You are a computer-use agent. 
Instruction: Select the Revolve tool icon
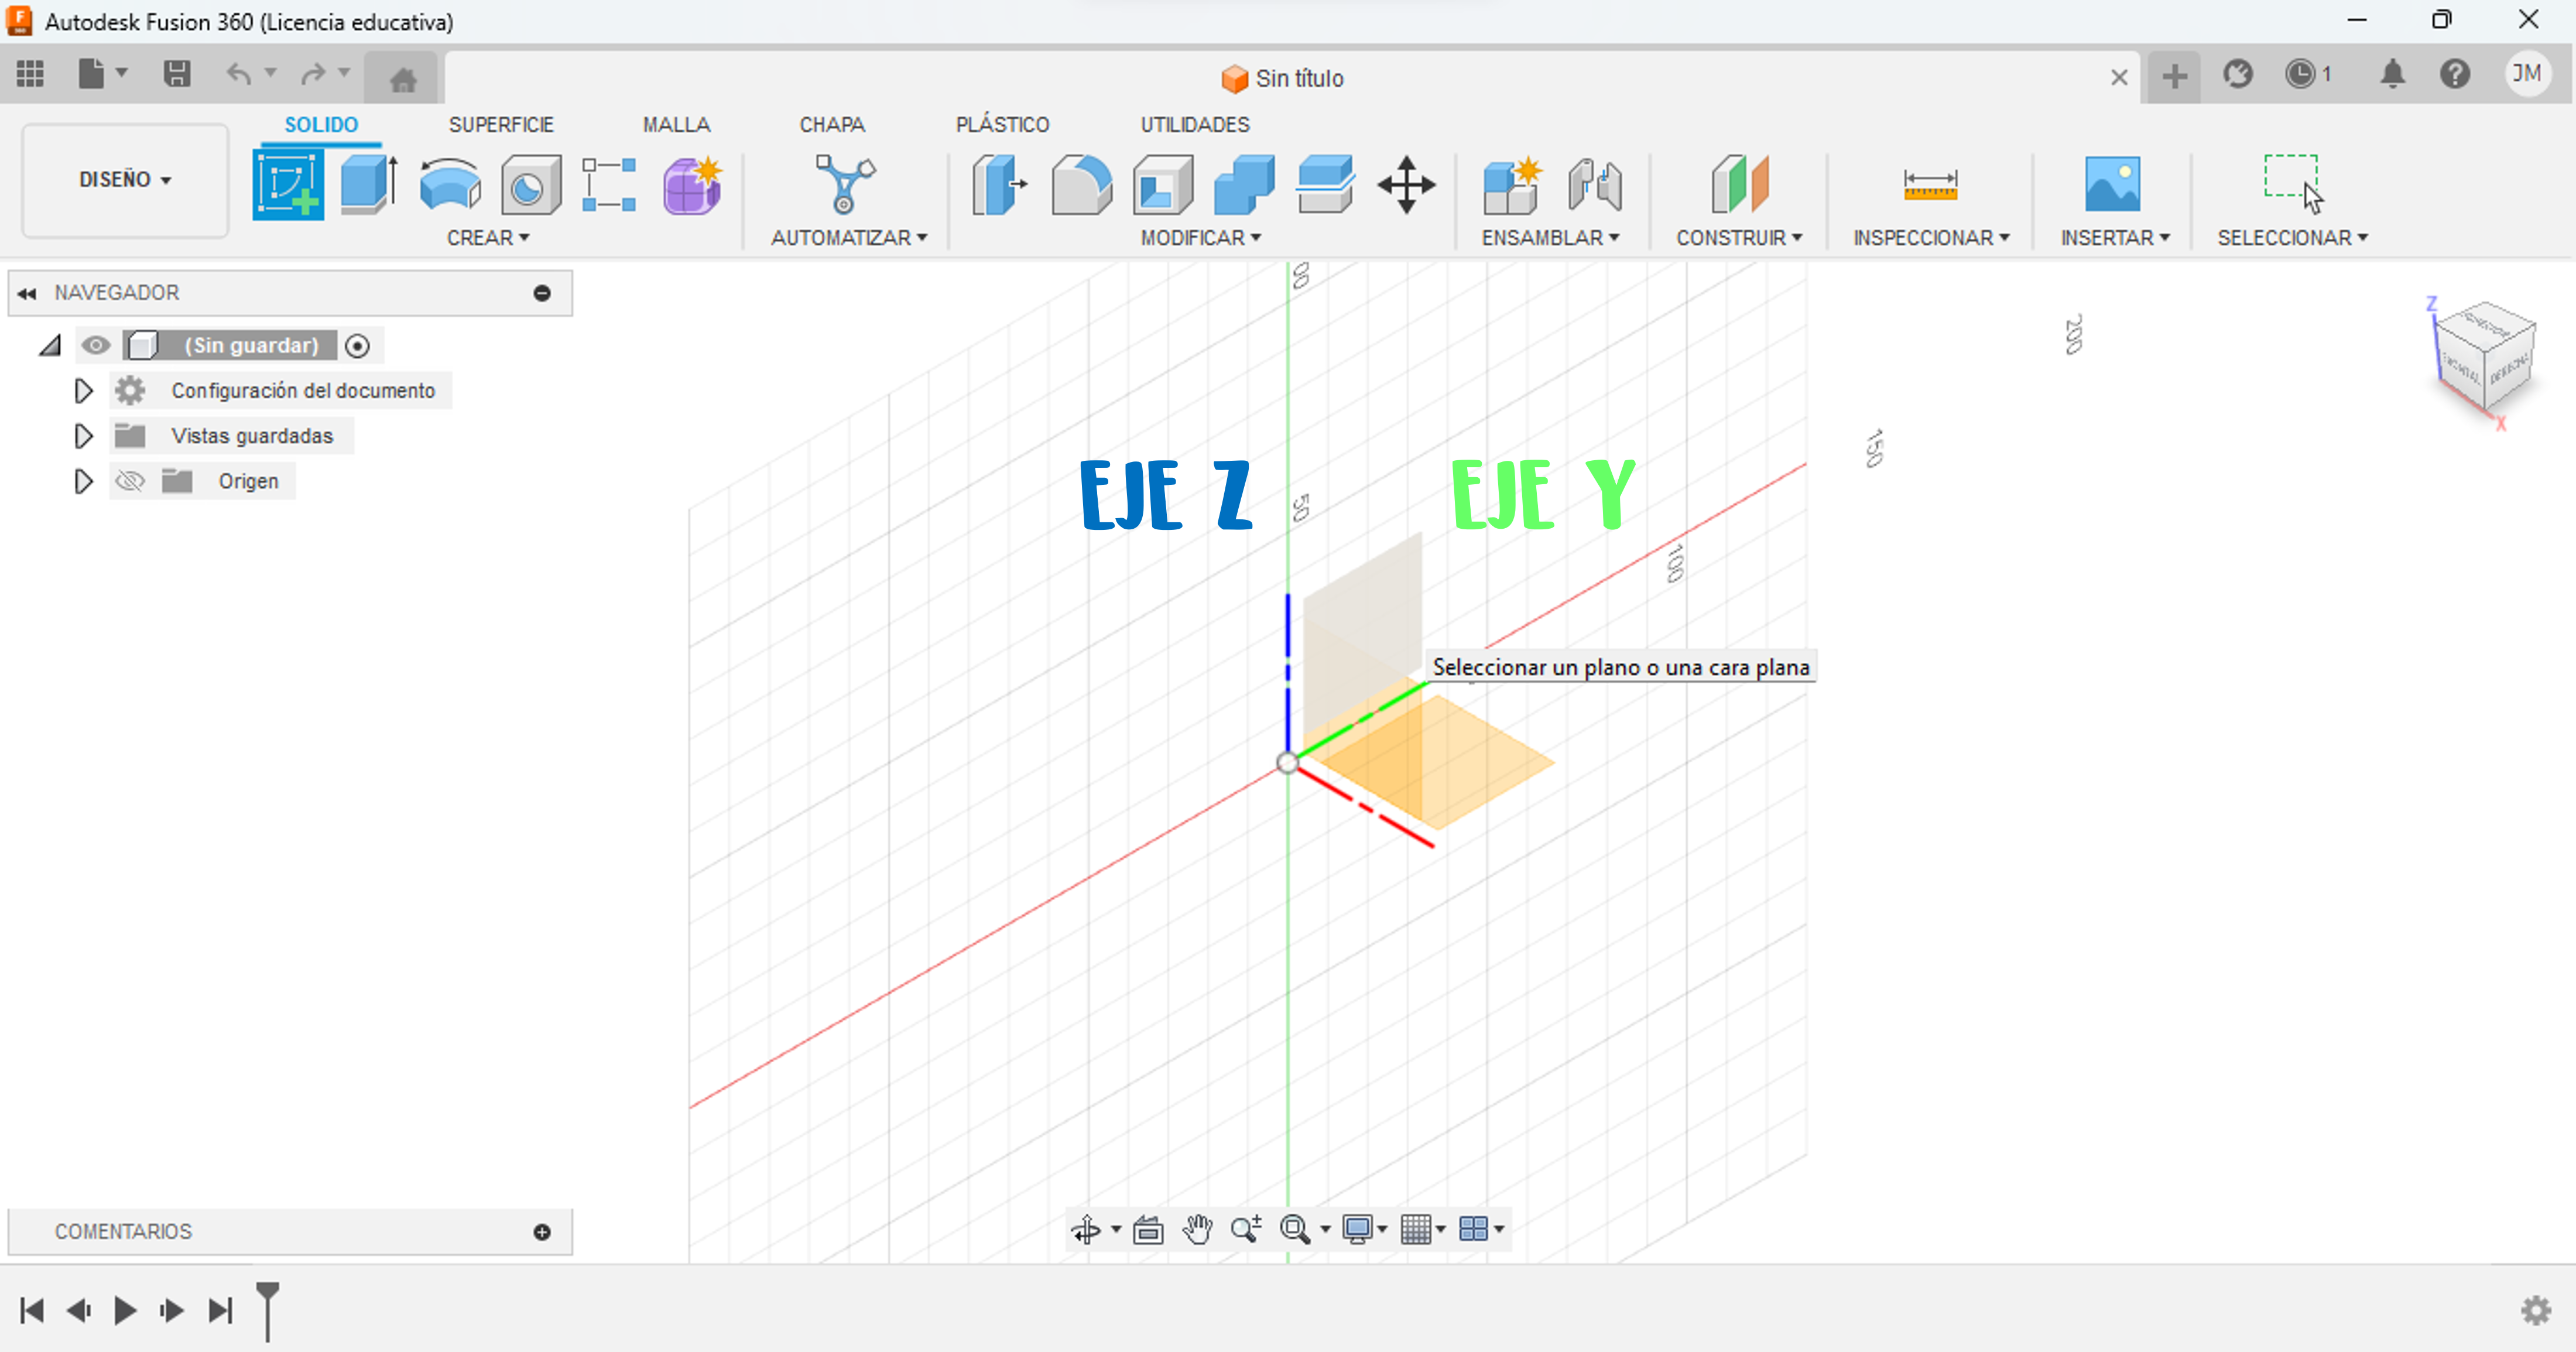click(x=450, y=185)
